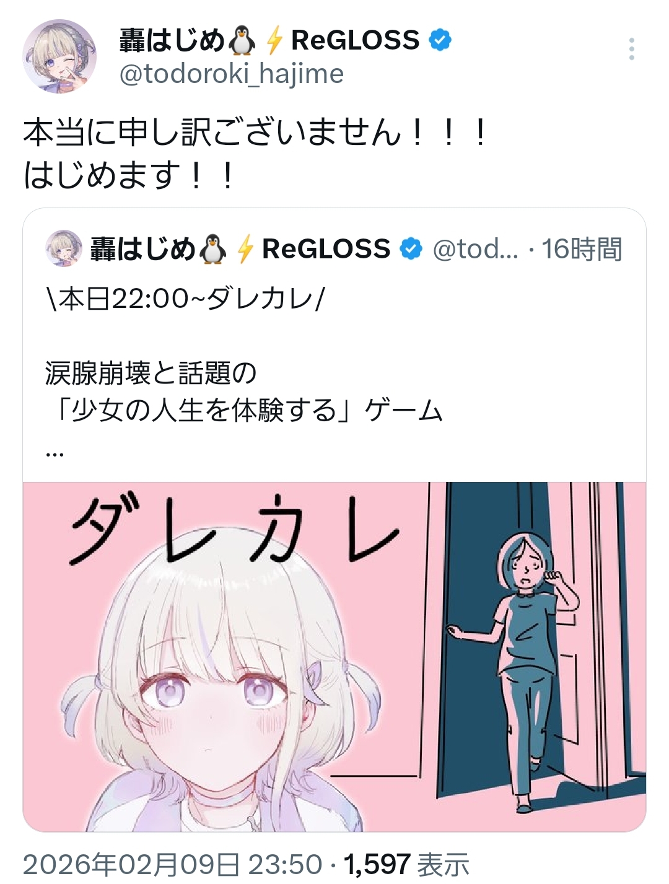Click lightning bolt emoji in quoted name

tap(245, 248)
